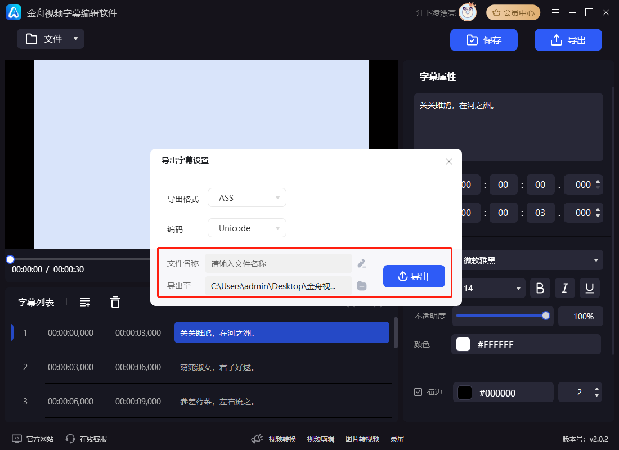Toggle italic formatting
Image resolution: width=619 pixels, height=450 pixels.
tap(565, 288)
